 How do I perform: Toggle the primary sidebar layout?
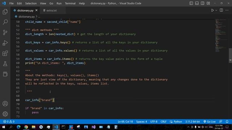tap(191, 3)
